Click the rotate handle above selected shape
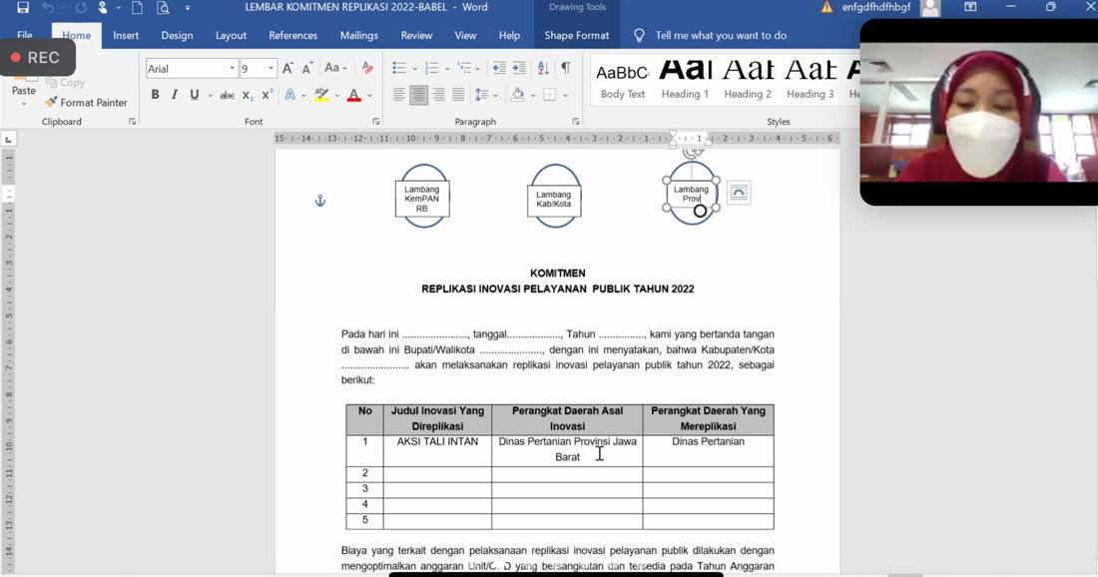 pos(693,152)
